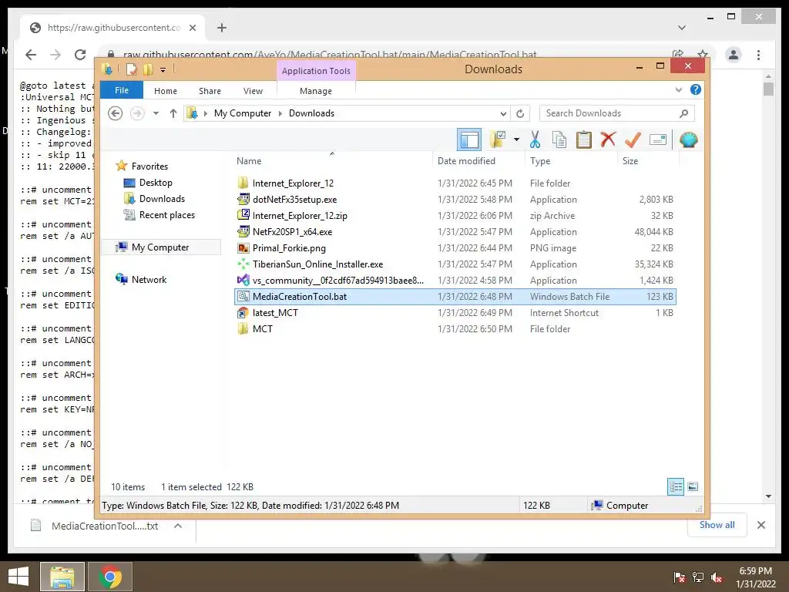This screenshot has height=592, width=789.
Task: Select the vs_community installer file
Action: tap(455, 280)
